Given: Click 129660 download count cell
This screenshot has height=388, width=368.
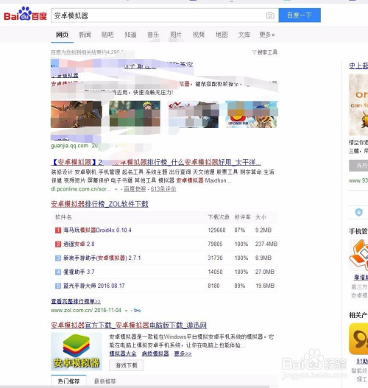Looking at the screenshot, I should (x=216, y=230).
